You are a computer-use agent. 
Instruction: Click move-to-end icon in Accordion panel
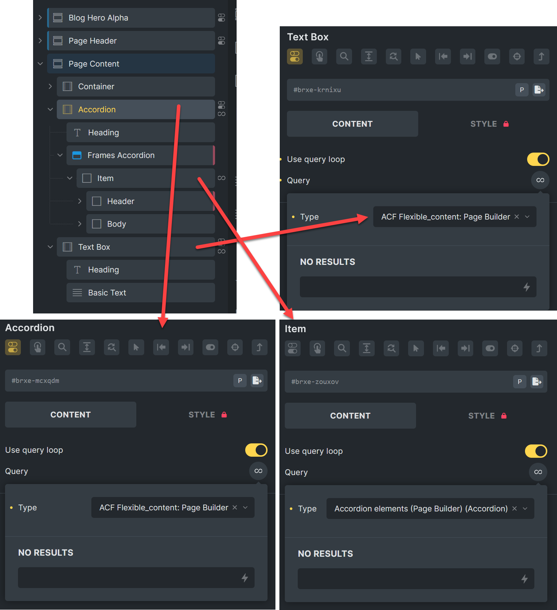tap(186, 347)
